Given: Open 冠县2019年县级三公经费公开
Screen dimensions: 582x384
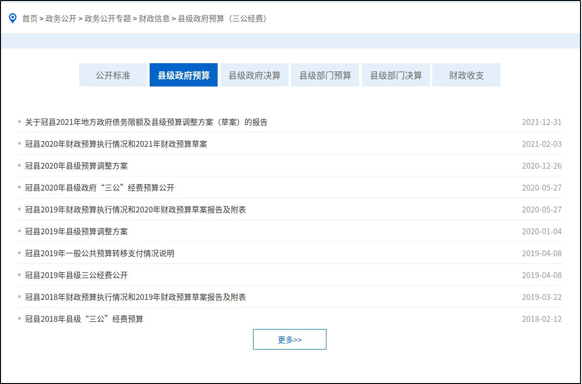Looking at the screenshot, I should coord(76,276).
